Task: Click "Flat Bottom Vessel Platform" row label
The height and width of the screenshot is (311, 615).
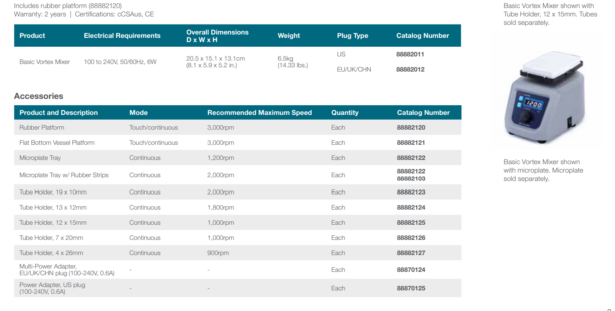Action: 57,143
